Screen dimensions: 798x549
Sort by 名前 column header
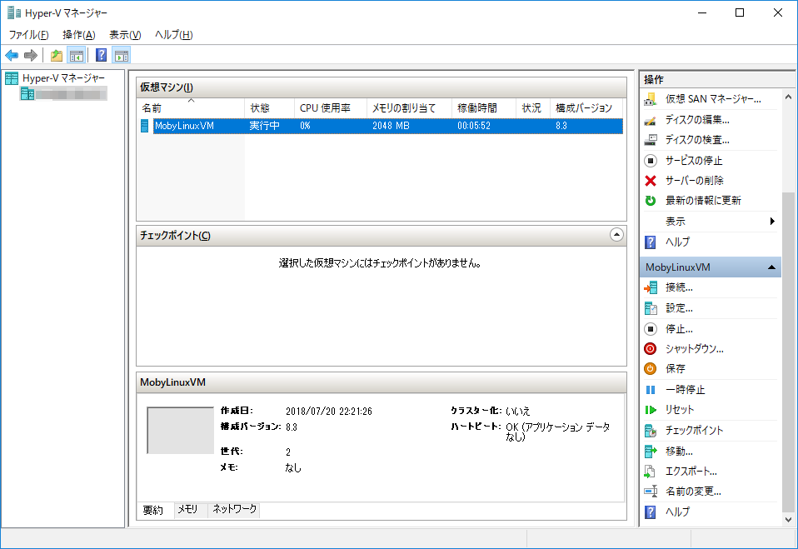[191, 107]
